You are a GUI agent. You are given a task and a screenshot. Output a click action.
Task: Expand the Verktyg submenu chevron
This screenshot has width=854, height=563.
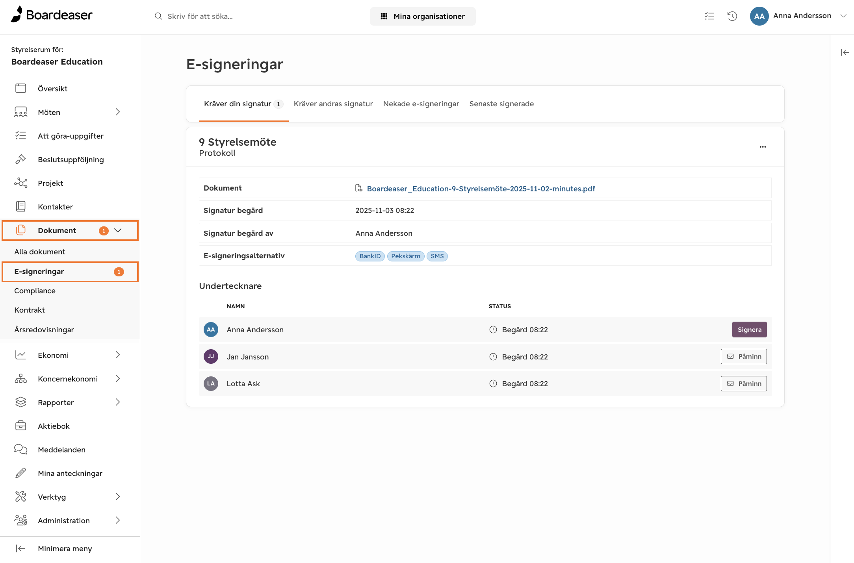coord(118,496)
